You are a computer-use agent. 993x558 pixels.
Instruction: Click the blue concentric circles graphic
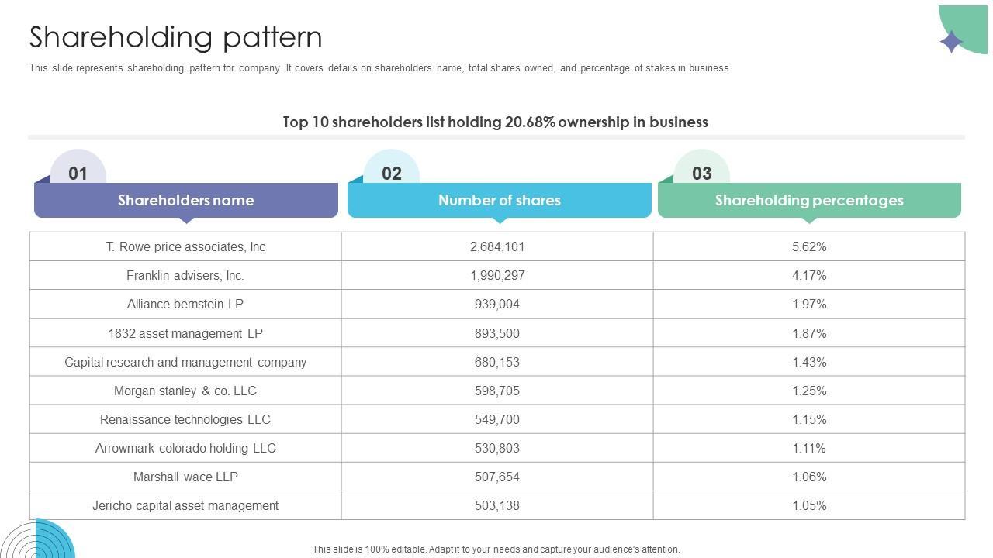pyautogui.click(x=37, y=540)
